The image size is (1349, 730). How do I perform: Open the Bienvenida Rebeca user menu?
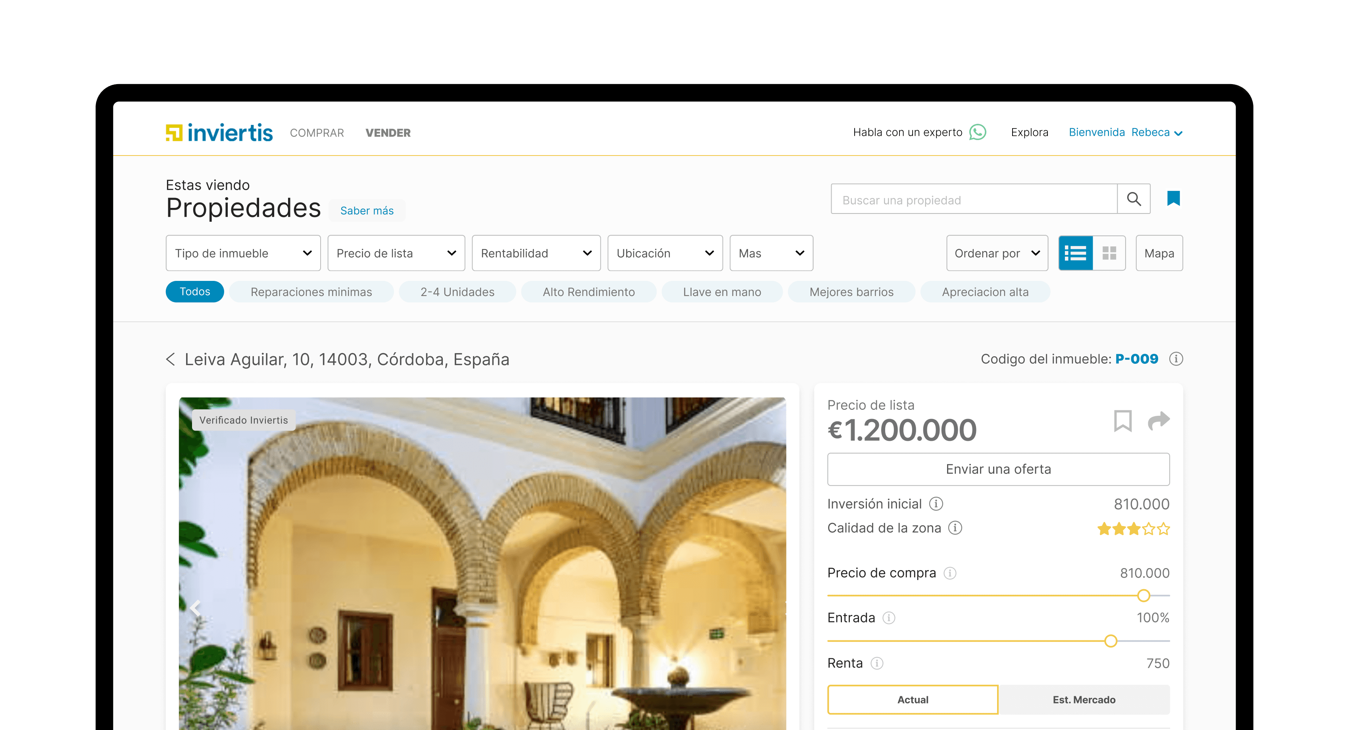(x=1125, y=133)
